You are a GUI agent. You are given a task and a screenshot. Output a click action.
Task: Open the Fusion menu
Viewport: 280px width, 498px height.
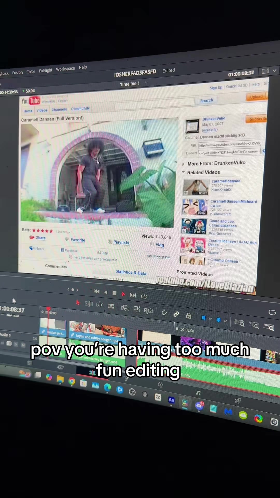coord(17,73)
